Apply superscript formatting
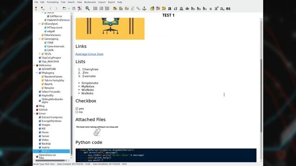Screen dimensions: 296x166 [216, 8]
